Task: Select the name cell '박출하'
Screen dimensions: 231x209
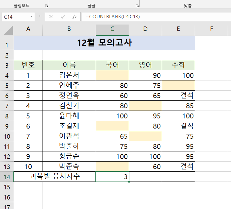Action: (x=69, y=146)
